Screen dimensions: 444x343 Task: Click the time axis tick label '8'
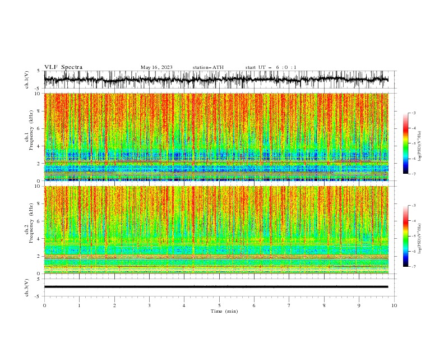(324, 305)
